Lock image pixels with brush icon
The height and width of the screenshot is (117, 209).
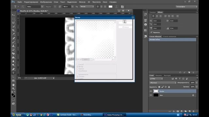pyautogui.click(x=163, y=87)
